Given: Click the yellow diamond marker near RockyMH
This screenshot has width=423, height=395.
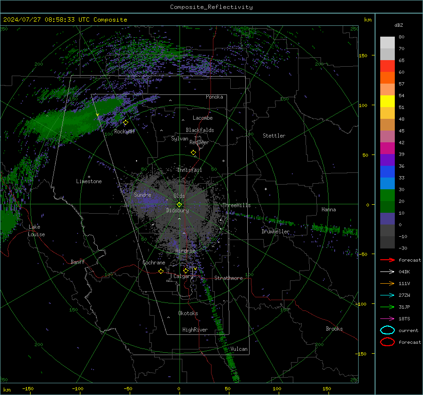Looking at the screenshot, I should (x=125, y=123).
